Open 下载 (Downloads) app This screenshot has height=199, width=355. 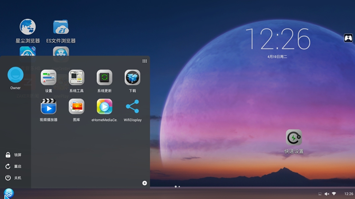(132, 78)
